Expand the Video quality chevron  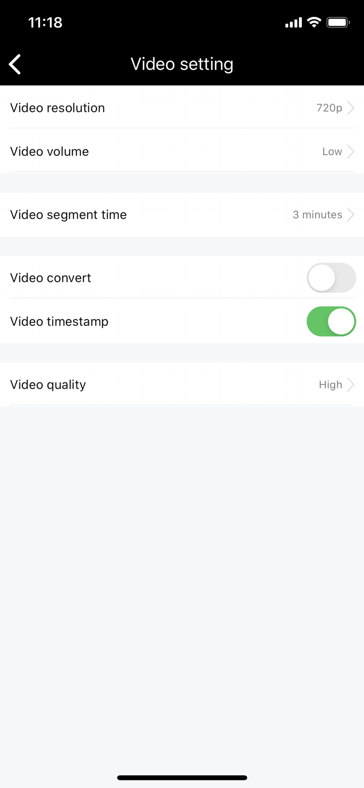point(351,385)
